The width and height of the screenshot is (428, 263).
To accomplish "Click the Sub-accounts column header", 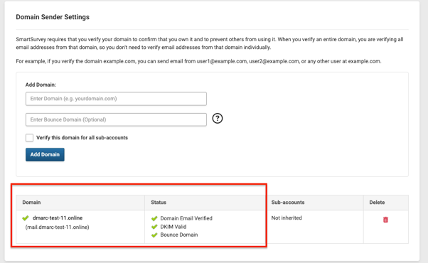I will [288, 203].
